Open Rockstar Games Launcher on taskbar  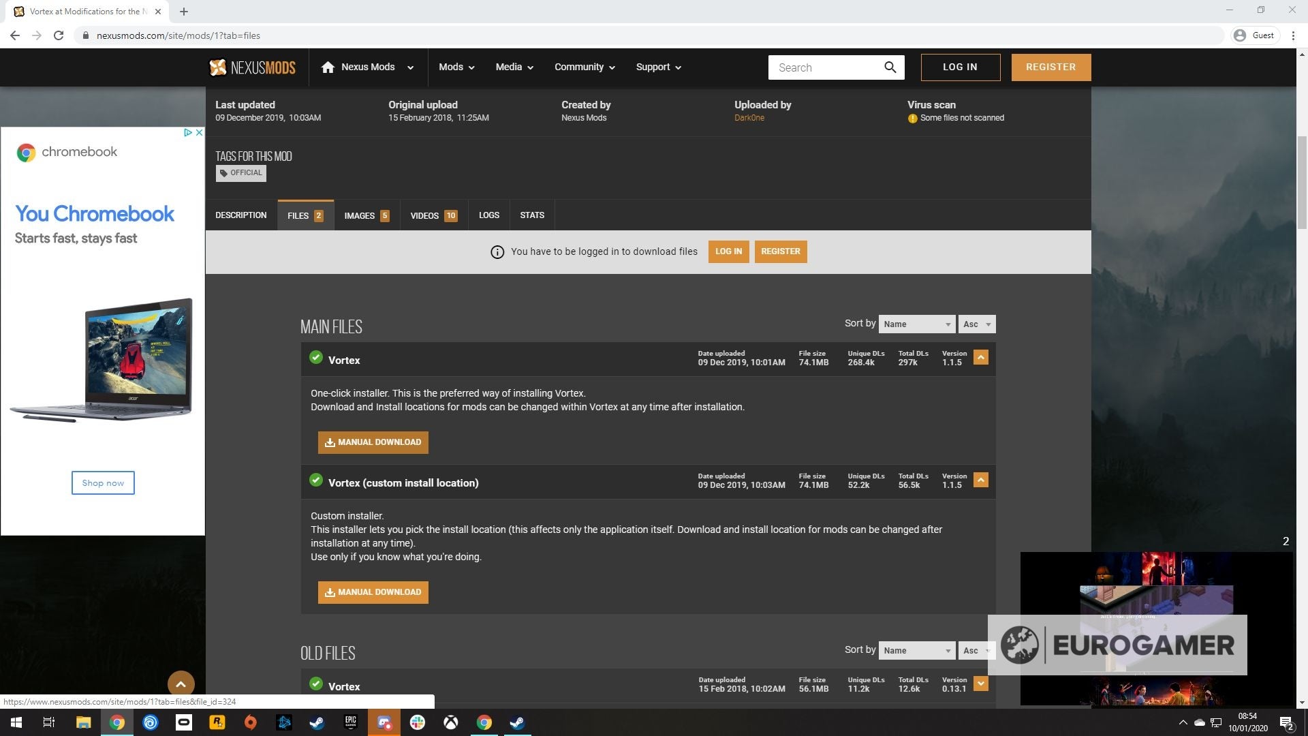[217, 722]
